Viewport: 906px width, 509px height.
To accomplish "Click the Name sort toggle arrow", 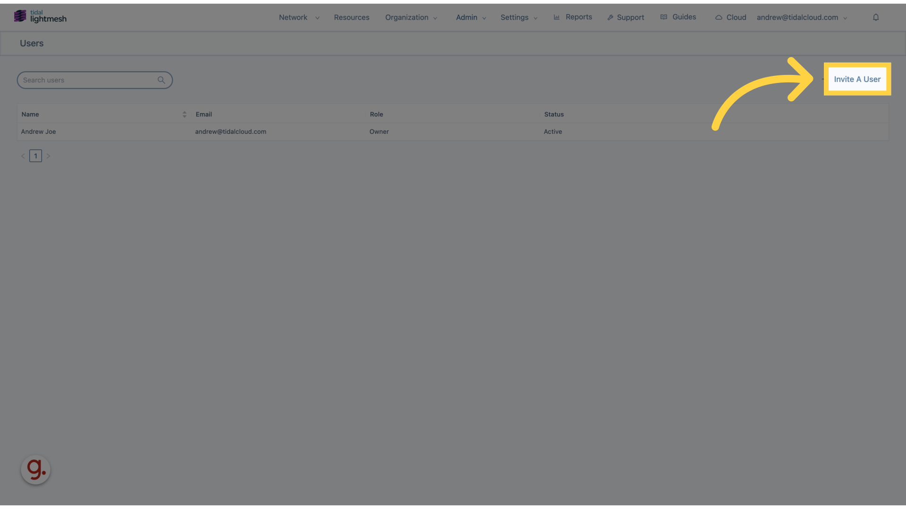I will click(185, 115).
